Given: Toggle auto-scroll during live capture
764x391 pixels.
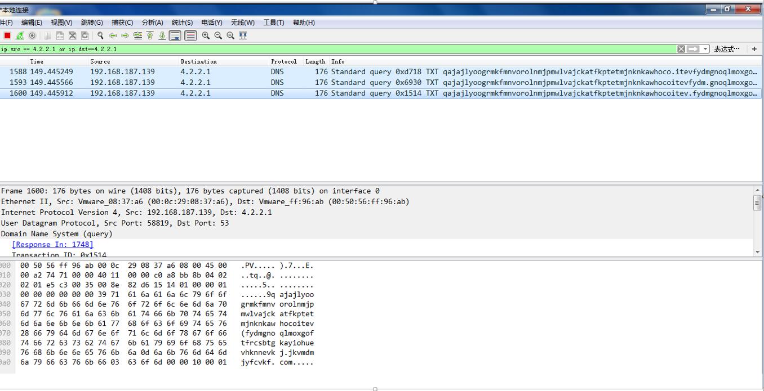Looking at the screenshot, I should click(x=175, y=35).
